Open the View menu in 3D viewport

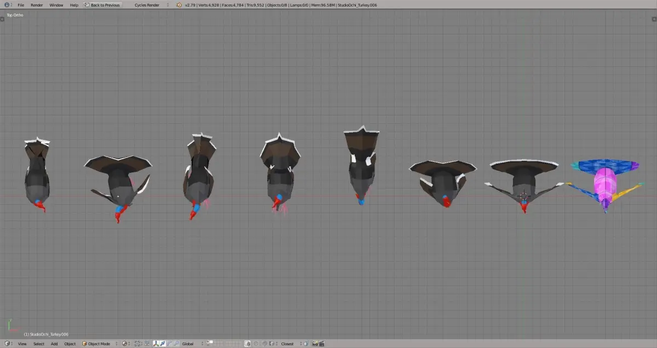point(22,344)
